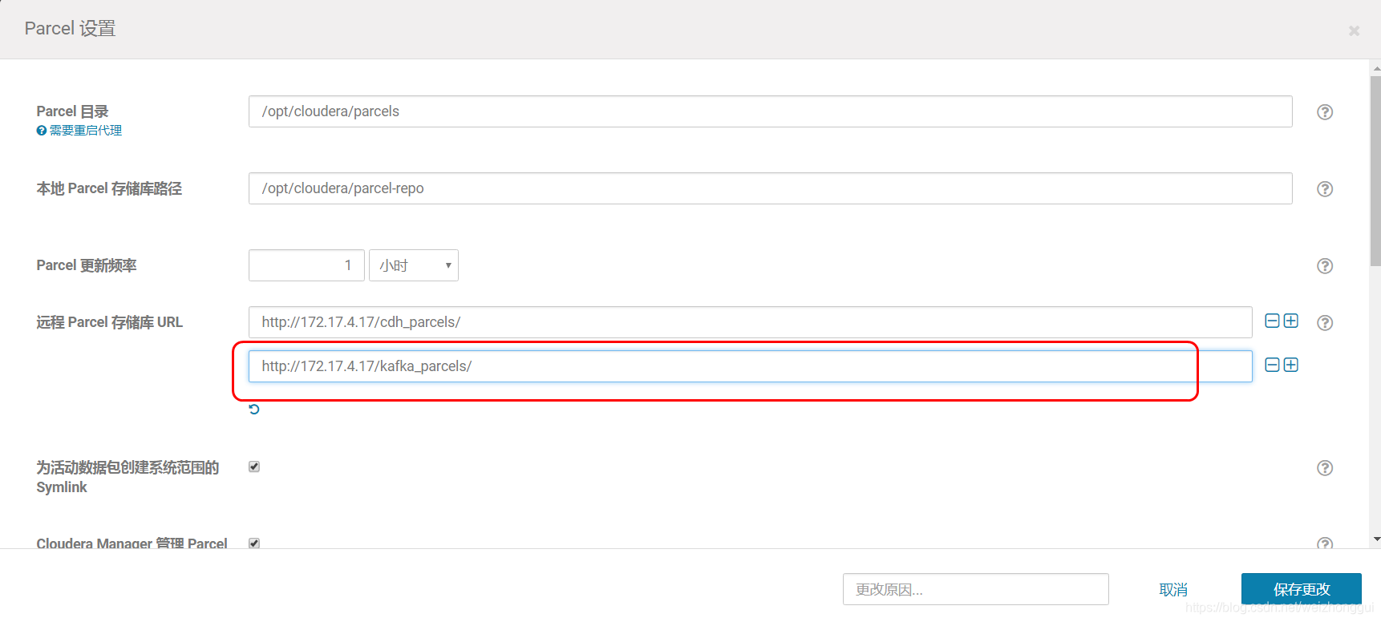
Task: Click the cdh_parcels URL field
Action: (750, 322)
